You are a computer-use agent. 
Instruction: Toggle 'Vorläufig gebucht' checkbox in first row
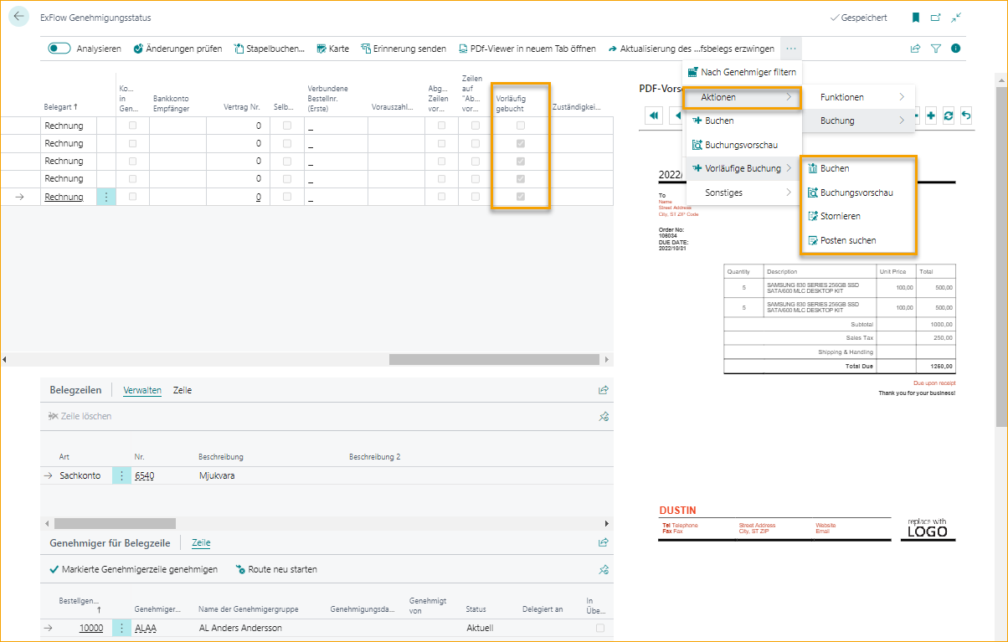(521, 126)
